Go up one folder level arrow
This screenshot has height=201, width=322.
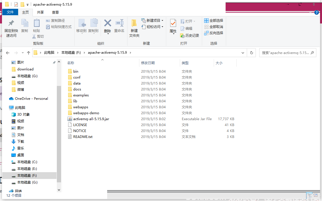[x=29, y=53]
